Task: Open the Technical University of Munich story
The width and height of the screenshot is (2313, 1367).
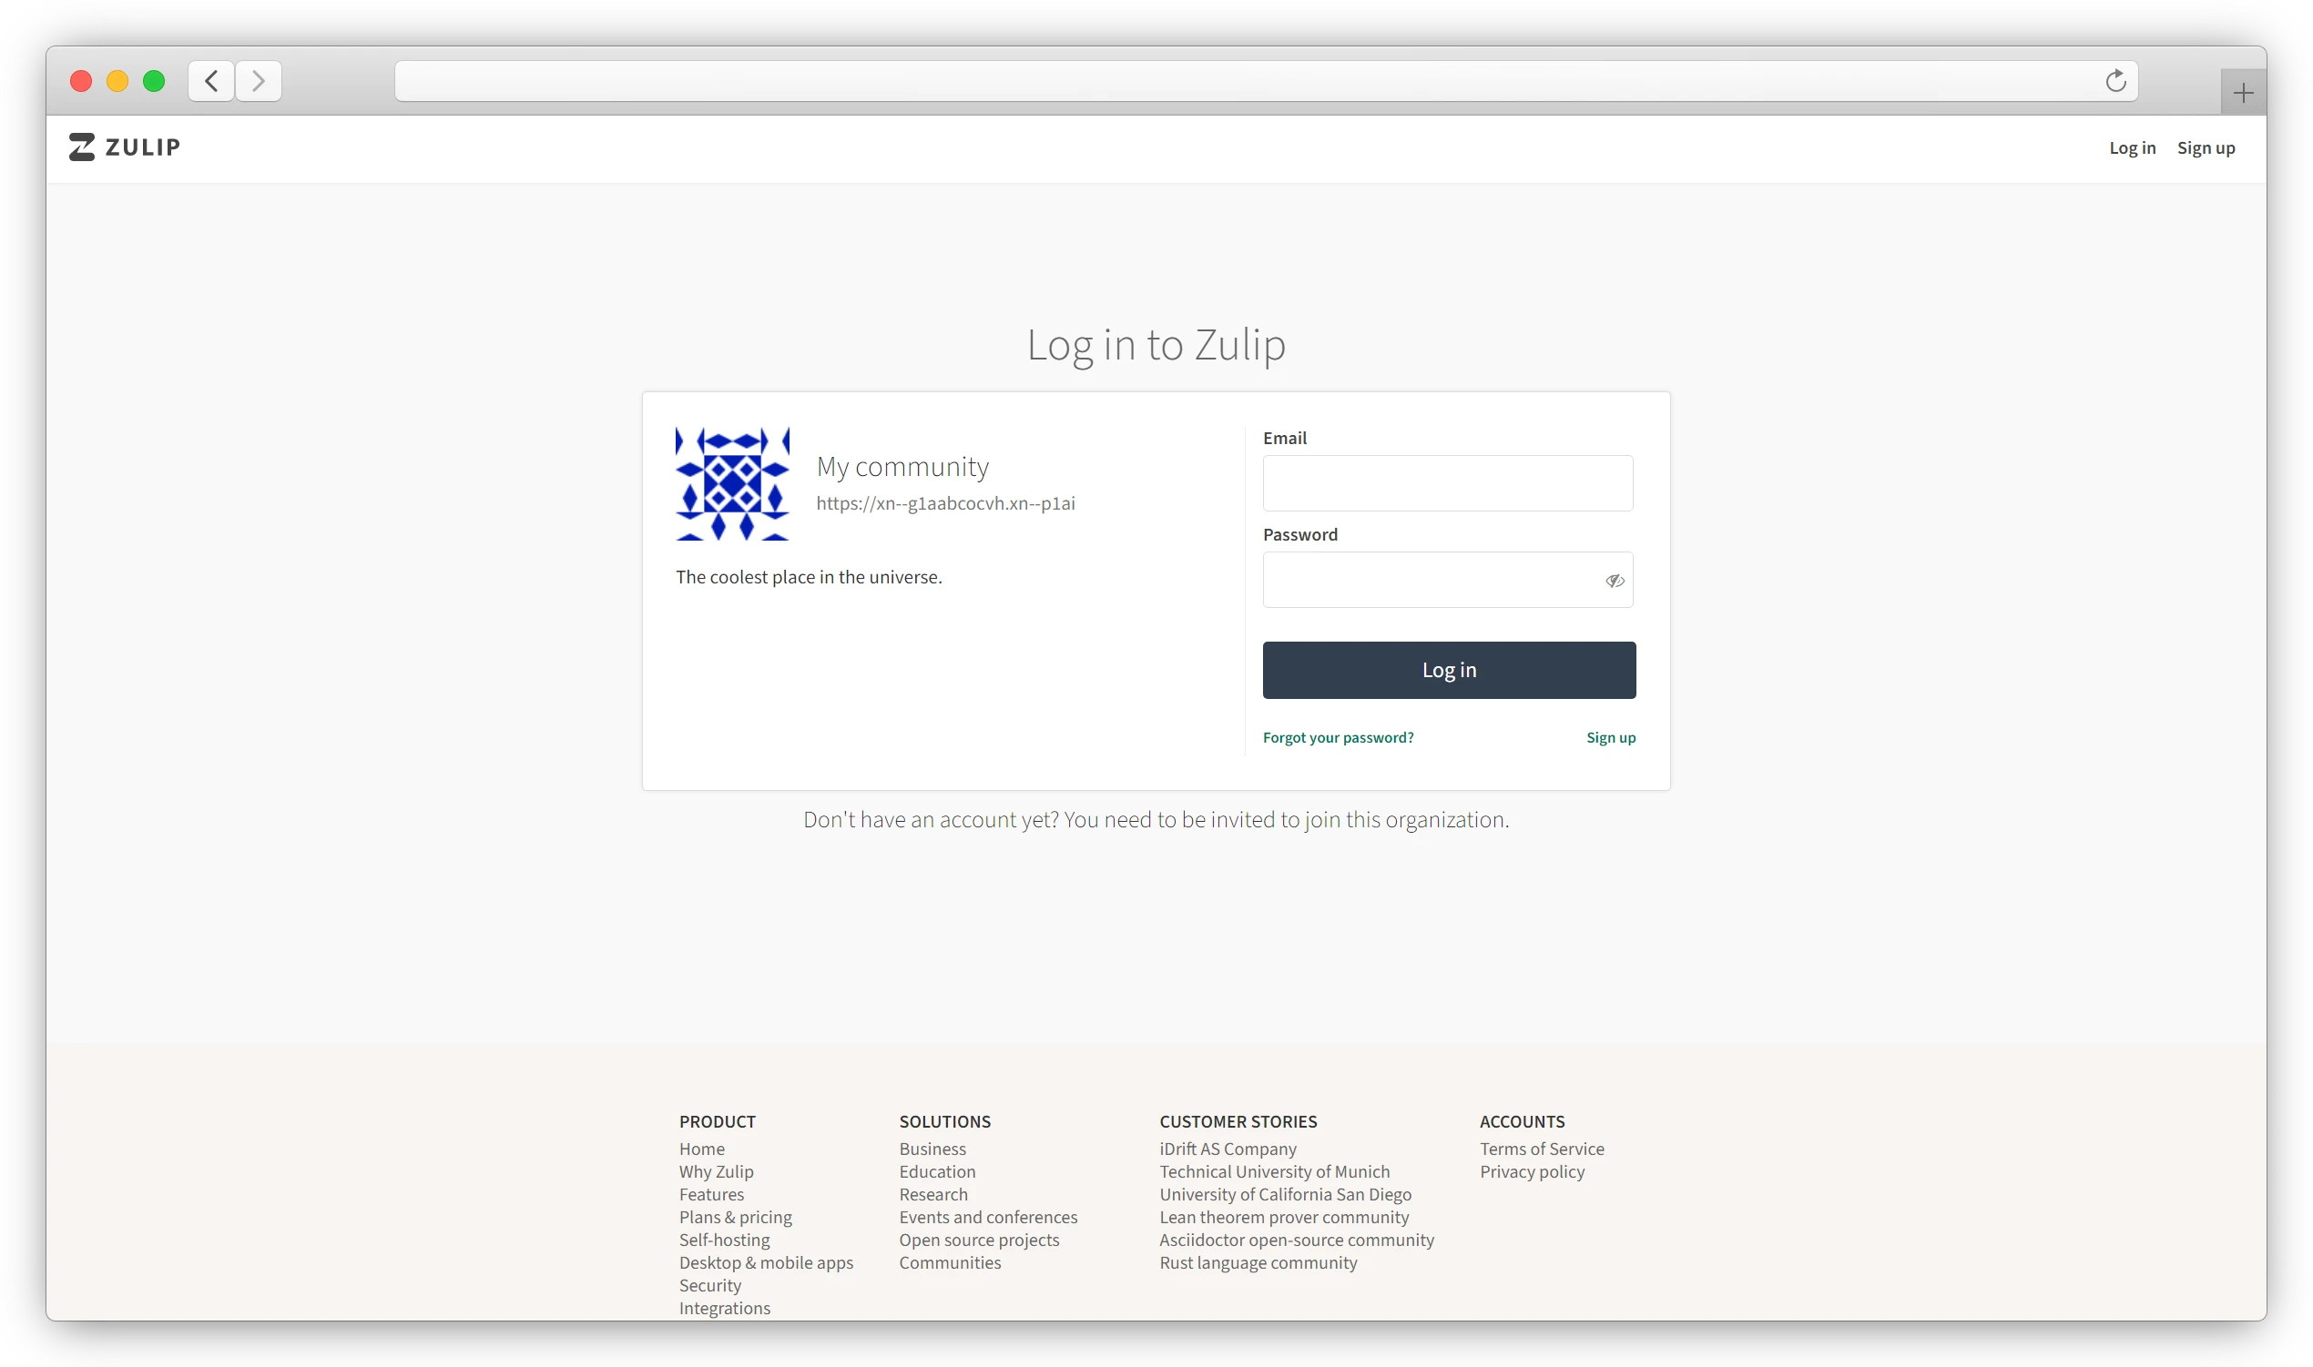Action: coord(1275,1170)
